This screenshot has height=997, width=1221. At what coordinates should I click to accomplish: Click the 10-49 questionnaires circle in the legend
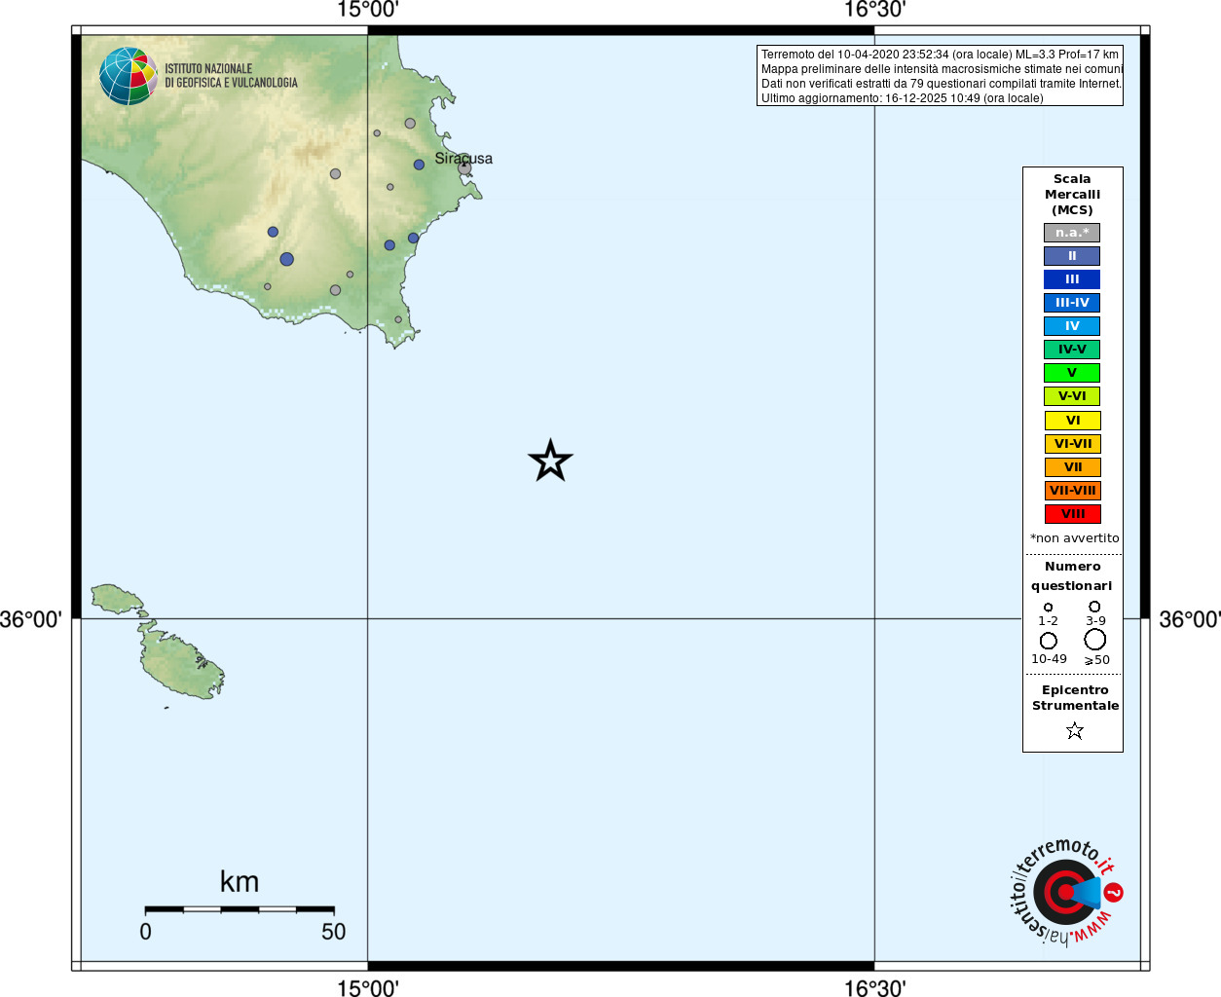[1049, 641]
